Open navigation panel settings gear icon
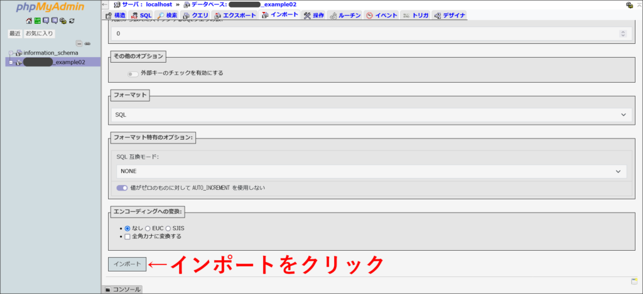643x294 pixels. point(63,21)
